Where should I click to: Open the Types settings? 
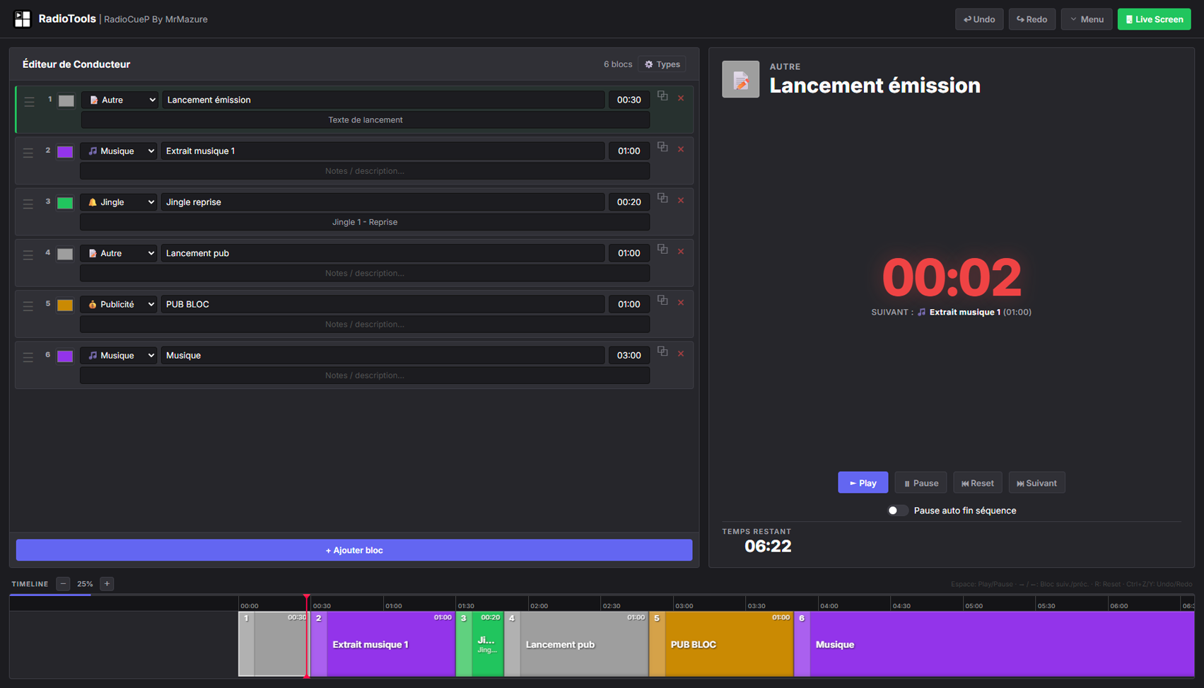[x=662, y=64]
